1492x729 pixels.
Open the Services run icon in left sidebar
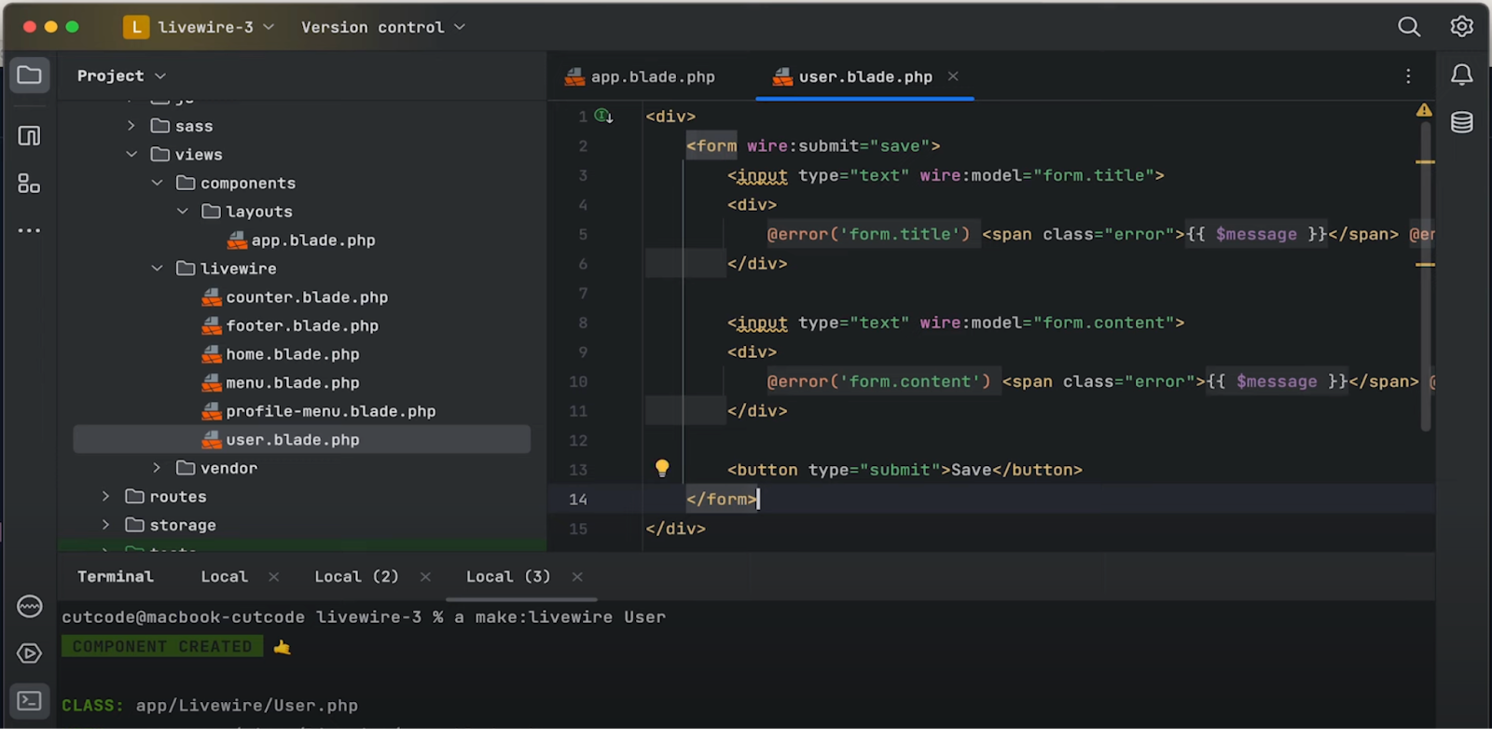coord(29,653)
